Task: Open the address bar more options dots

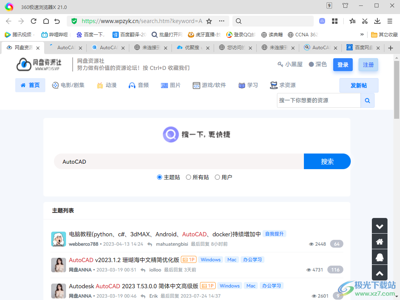Action: [221, 21]
